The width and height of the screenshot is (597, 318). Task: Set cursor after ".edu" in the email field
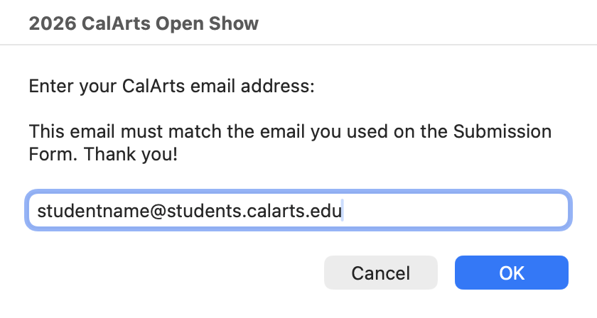click(x=343, y=211)
